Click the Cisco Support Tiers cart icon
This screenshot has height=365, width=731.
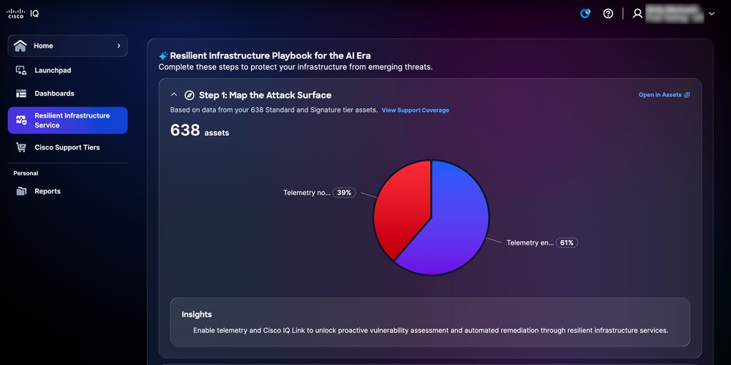(x=21, y=147)
